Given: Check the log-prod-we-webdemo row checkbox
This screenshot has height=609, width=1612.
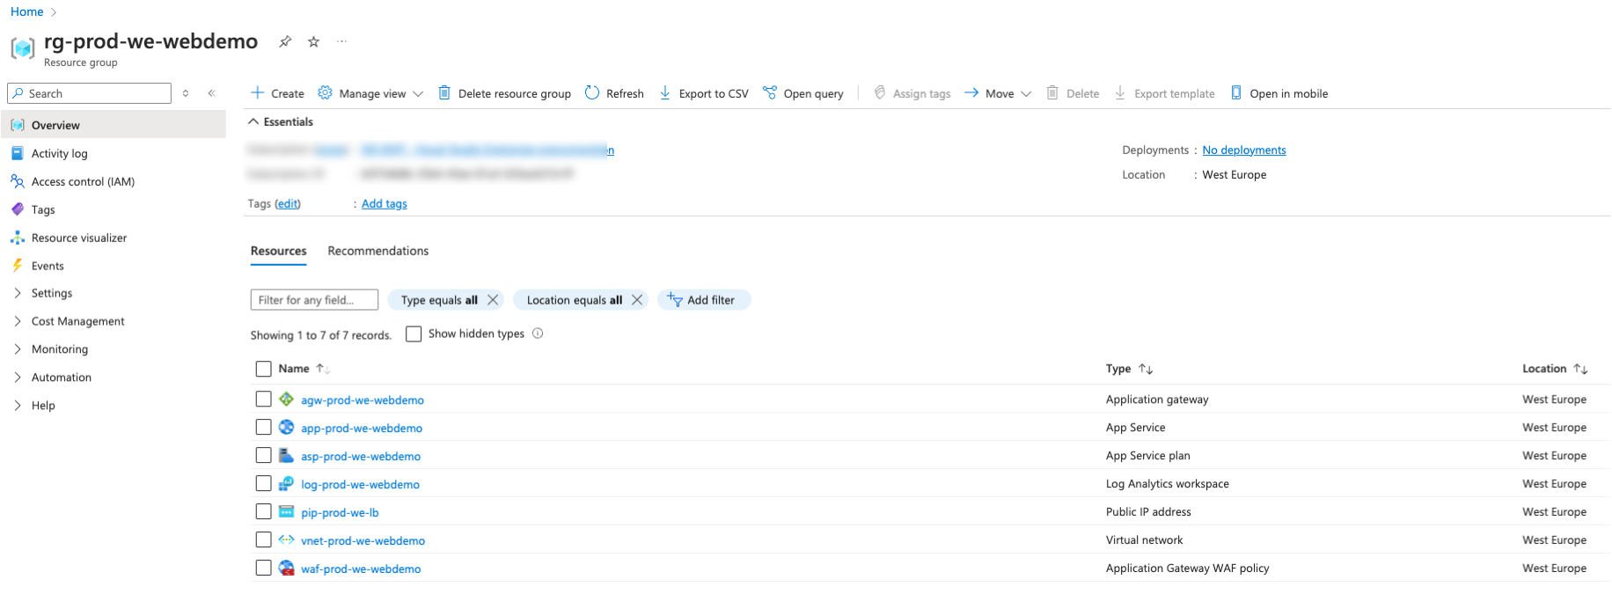Looking at the screenshot, I should tap(263, 484).
